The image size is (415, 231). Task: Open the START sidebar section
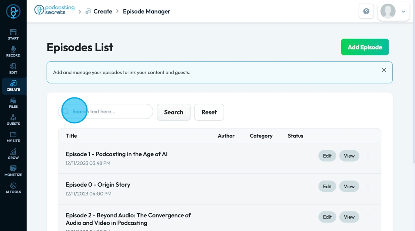13,34
